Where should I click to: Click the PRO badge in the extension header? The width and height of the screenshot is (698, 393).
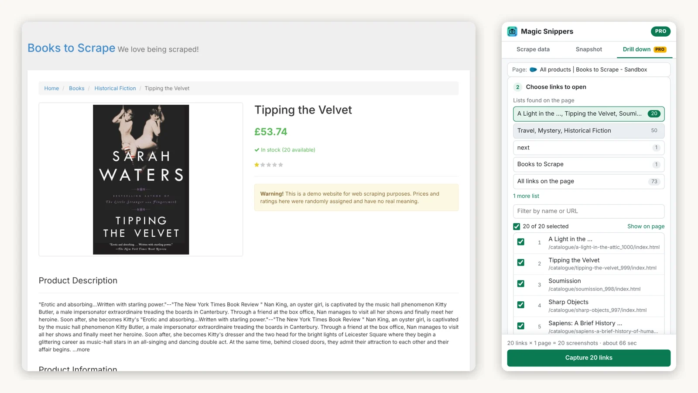click(660, 31)
